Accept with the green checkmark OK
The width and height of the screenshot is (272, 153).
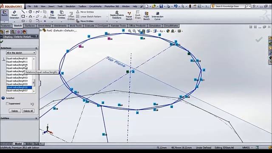[2, 42]
